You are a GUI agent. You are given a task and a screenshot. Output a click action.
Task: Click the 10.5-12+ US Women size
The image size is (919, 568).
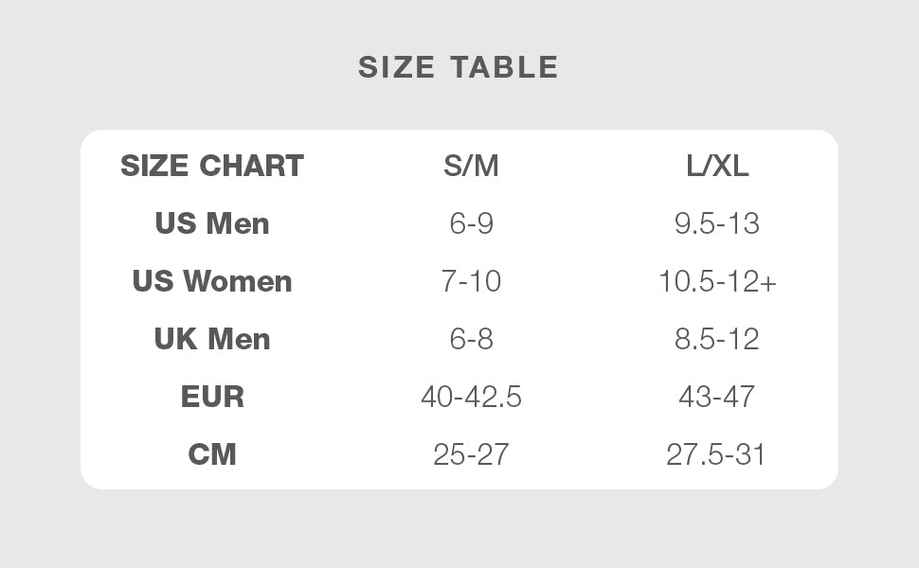(x=717, y=281)
